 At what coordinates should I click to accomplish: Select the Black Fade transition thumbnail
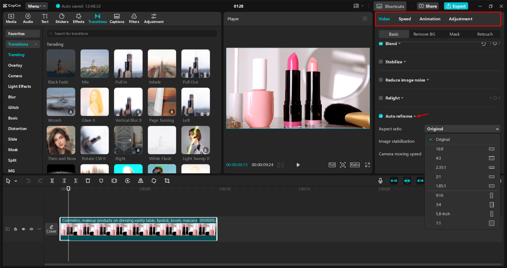coord(61,64)
